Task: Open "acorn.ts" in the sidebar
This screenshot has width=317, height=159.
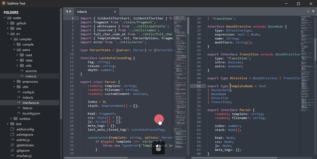Action: 31,71
